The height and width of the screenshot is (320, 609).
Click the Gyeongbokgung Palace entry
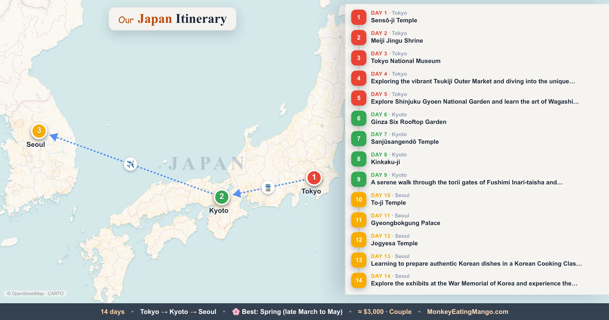405,223
